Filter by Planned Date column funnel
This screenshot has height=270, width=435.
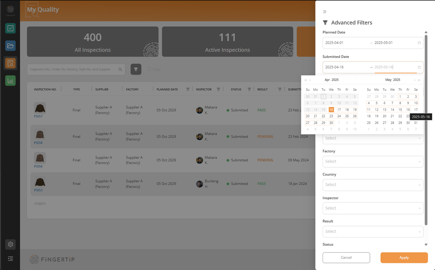(188, 89)
